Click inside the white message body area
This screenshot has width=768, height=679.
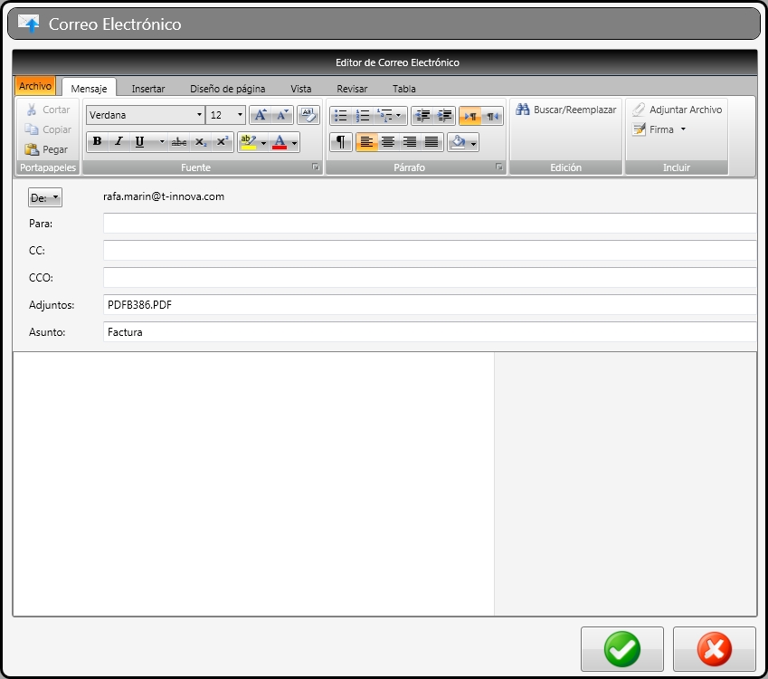pyautogui.click(x=253, y=483)
